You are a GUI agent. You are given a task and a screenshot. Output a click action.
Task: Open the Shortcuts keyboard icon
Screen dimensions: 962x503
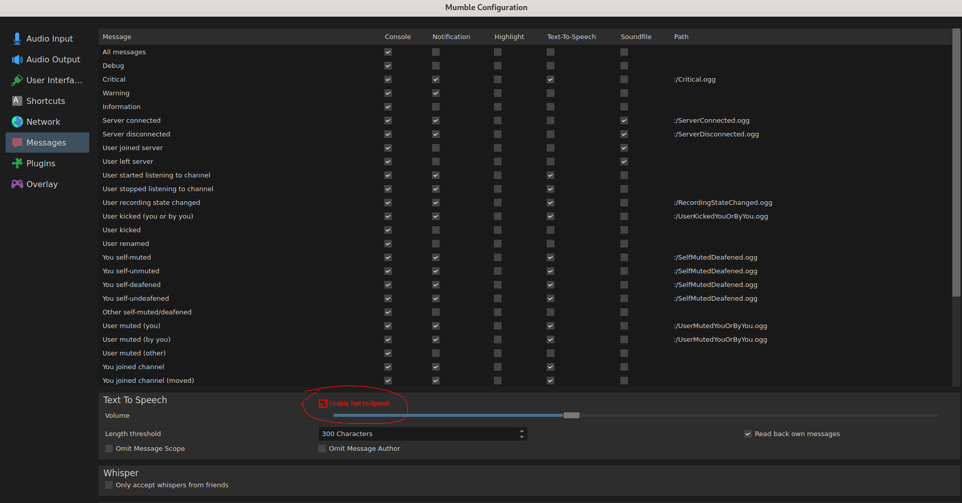(x=17, y=101)
